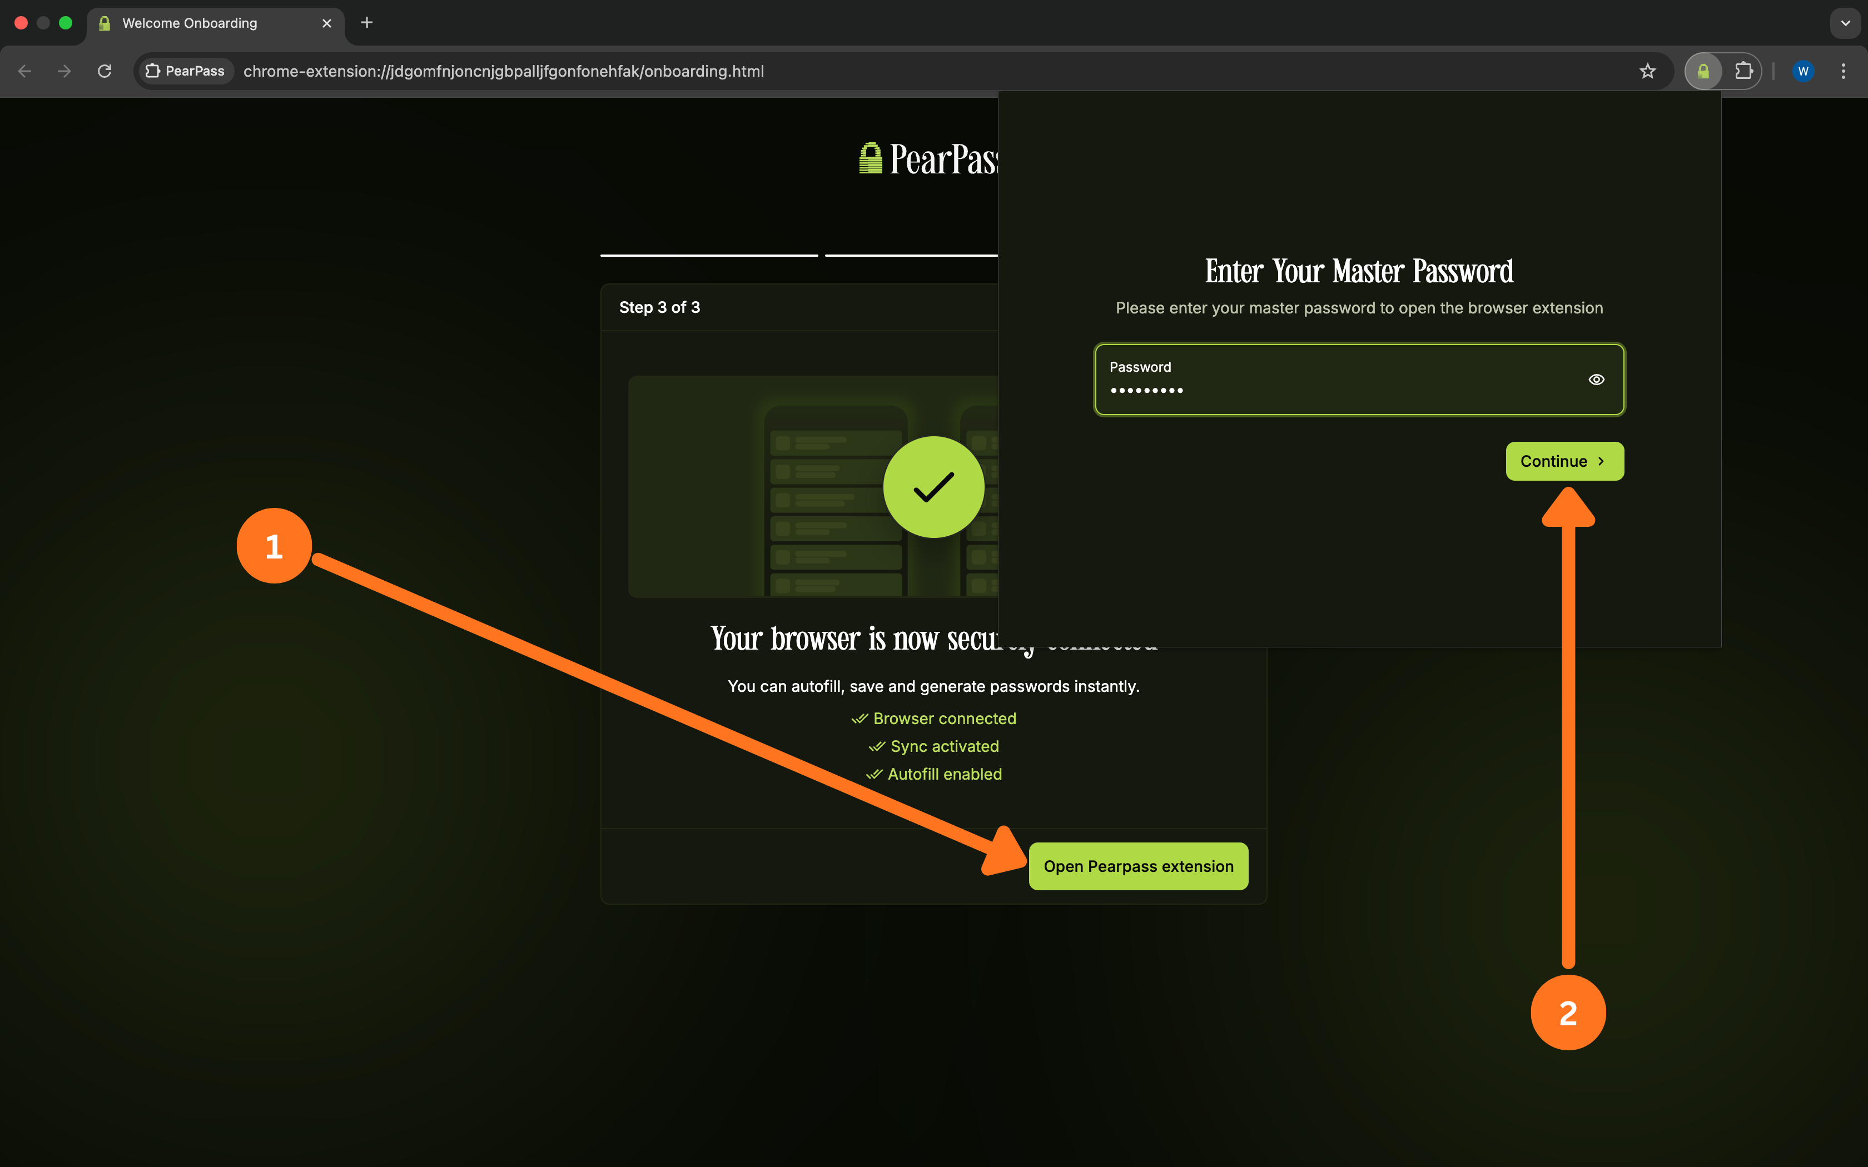1868x1167 pixels.
Task: Click the macOS yellow minimize window button
Action: point(43,23)
